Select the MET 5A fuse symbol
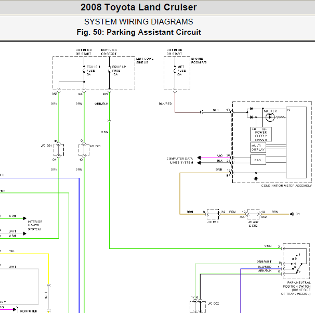This screenshot has width=315, height=313. [175, 70]
